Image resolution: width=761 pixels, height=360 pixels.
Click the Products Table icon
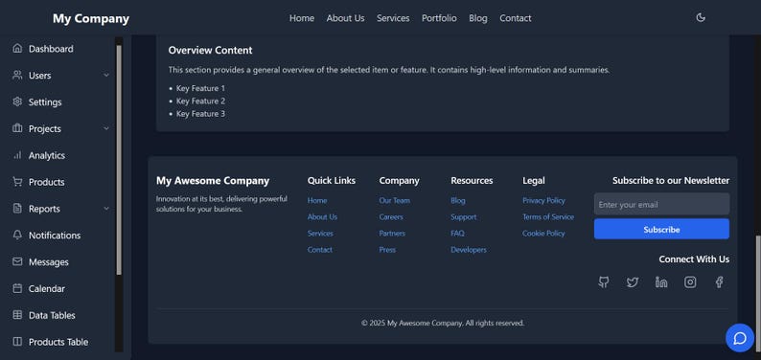click(x=17, y=342)
